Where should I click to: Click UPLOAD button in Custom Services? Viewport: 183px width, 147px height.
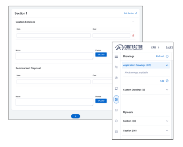point(101,54)
